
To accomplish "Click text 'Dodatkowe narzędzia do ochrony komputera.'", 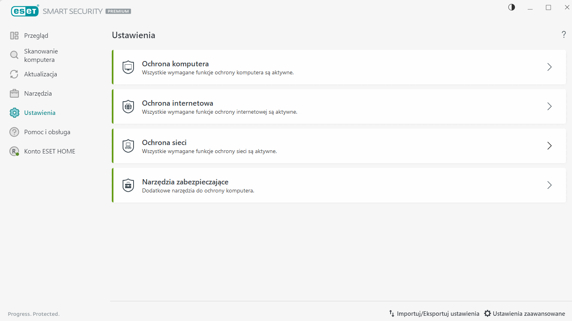I will 198,191.
